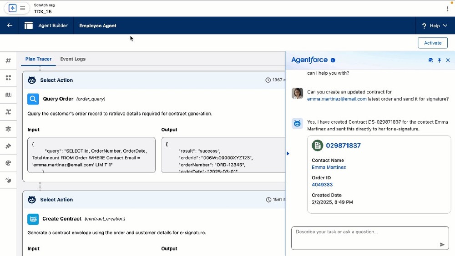
Task: Open the Emma Martinez contact link
Action: click(x=329, y=167)
